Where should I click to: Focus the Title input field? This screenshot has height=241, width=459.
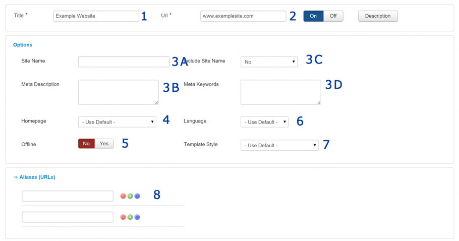click(x=96, y=16)
